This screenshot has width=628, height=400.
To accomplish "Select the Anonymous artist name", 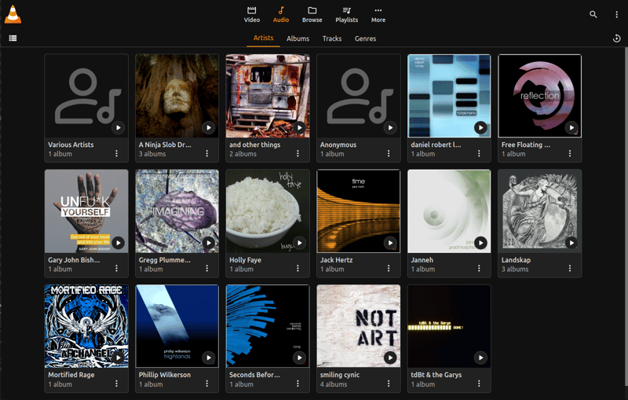I will pyautogui.click(x=338, y=145).
